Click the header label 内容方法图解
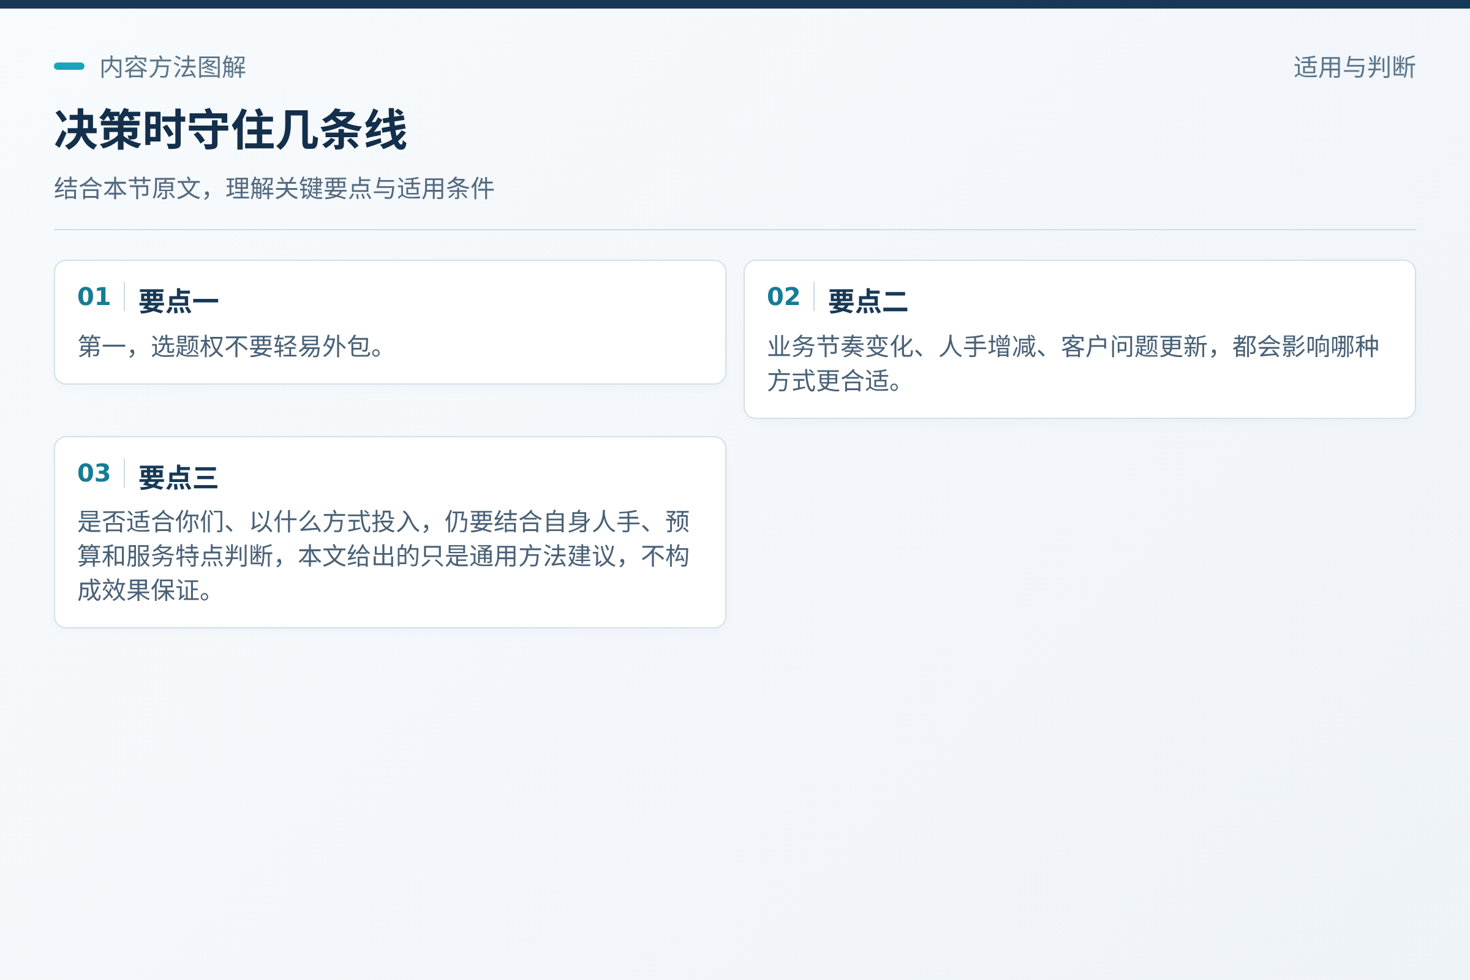The image size is (1470, 980). coord(173,67)
